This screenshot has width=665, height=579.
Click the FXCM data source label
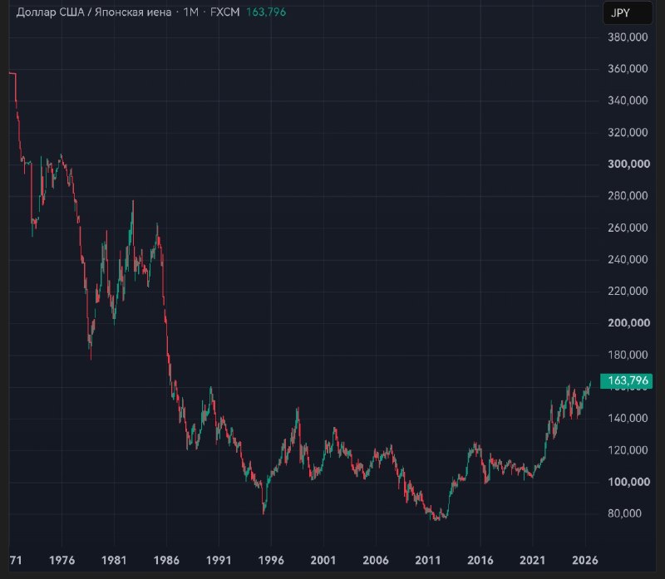coord(224,12)
